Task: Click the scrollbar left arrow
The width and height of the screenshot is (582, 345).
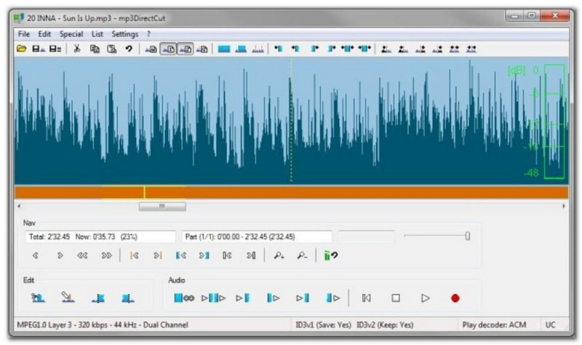Action: [x=20, y=206]
